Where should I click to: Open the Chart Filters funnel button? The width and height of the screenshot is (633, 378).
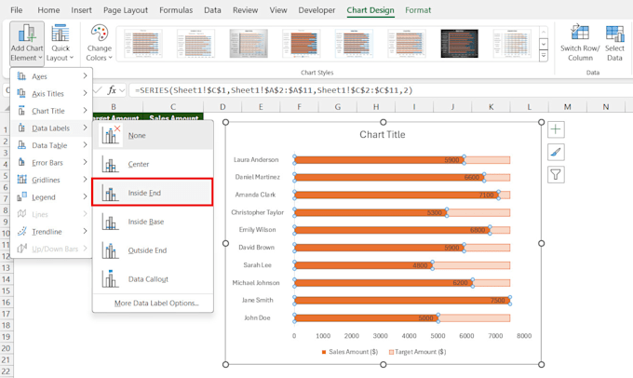click(556, 174)
